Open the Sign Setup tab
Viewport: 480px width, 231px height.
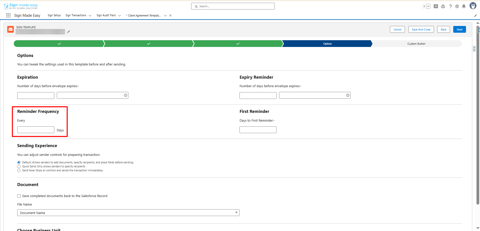coord(54,15)
